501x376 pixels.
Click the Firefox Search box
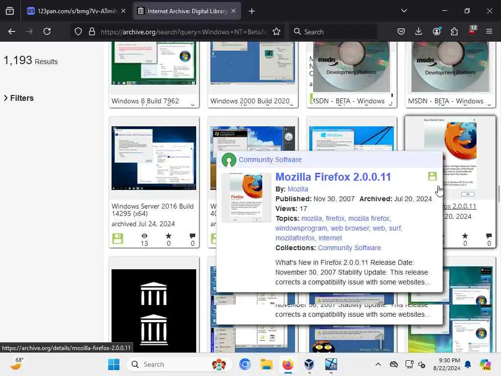pos(334,32)
